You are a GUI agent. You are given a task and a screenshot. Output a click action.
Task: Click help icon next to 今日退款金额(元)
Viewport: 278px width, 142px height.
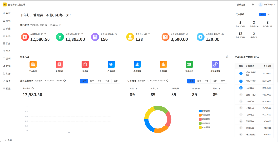222,34
